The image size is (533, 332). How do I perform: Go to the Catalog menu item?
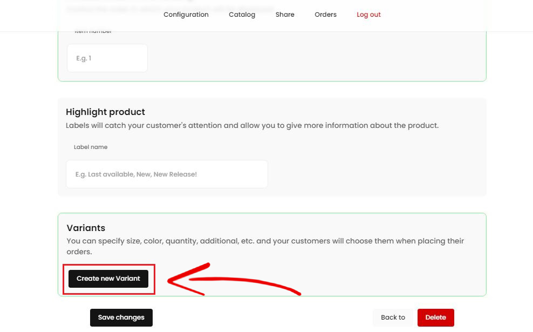tap(242, 15)
